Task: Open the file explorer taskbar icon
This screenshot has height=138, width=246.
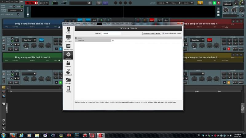Action: coord(37,135)
